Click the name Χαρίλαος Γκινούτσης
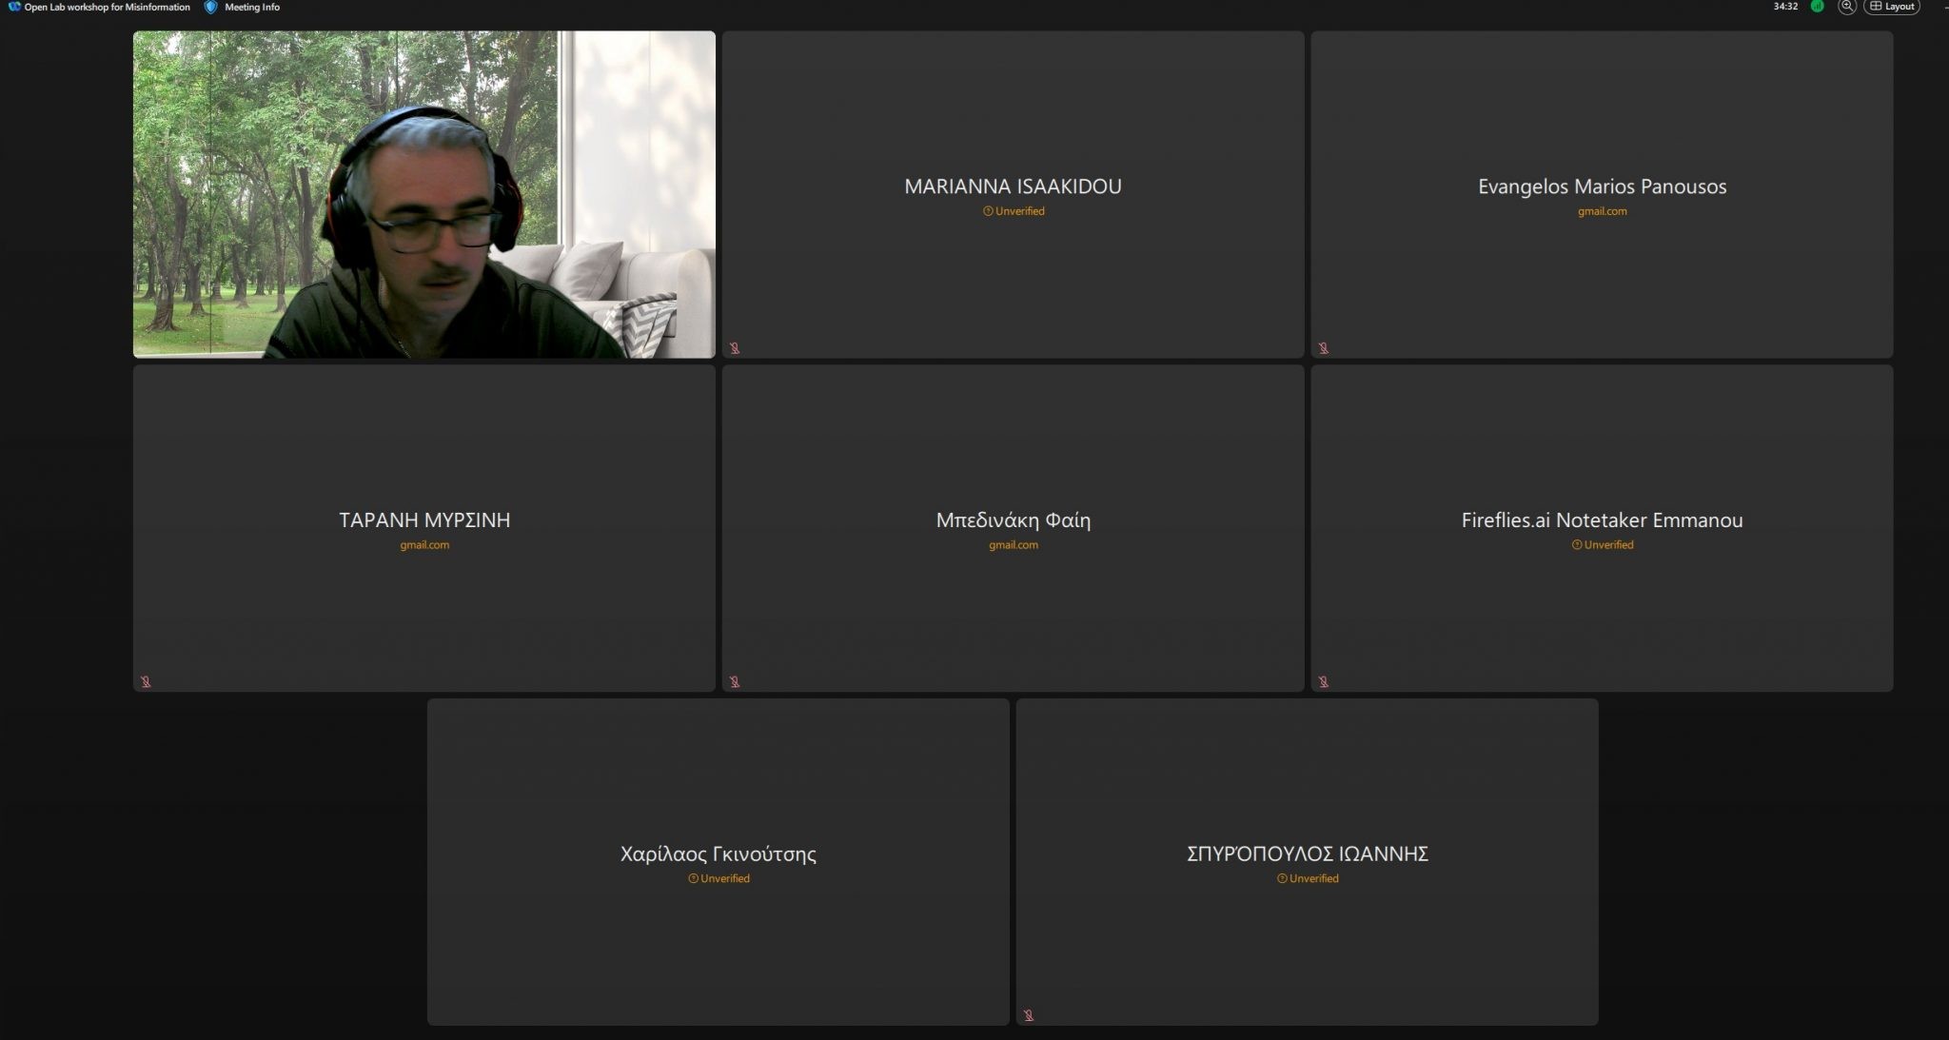Screen dimensions: 1949x1040 pyautogui.click(x=719, y=854)
